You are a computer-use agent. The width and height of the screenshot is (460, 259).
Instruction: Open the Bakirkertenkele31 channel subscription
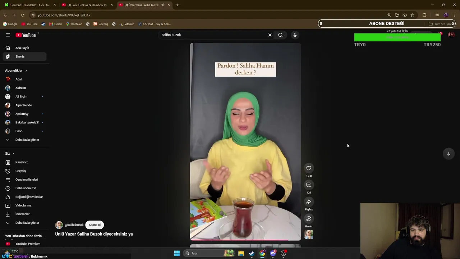tap(24, 122)
